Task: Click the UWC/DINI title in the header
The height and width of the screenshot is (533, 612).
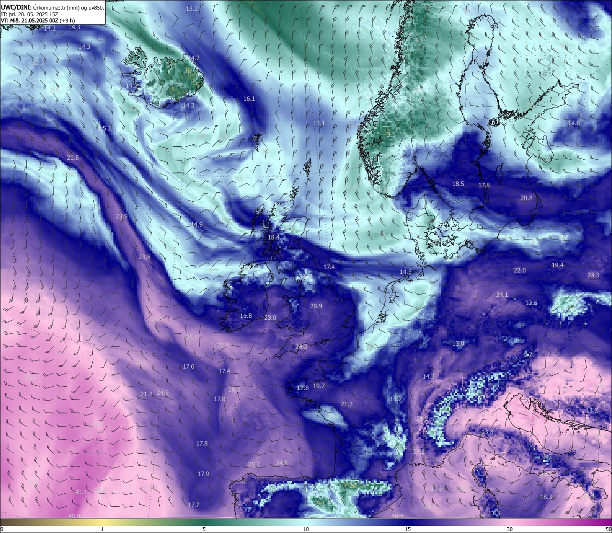Action: tap(16, 8)
